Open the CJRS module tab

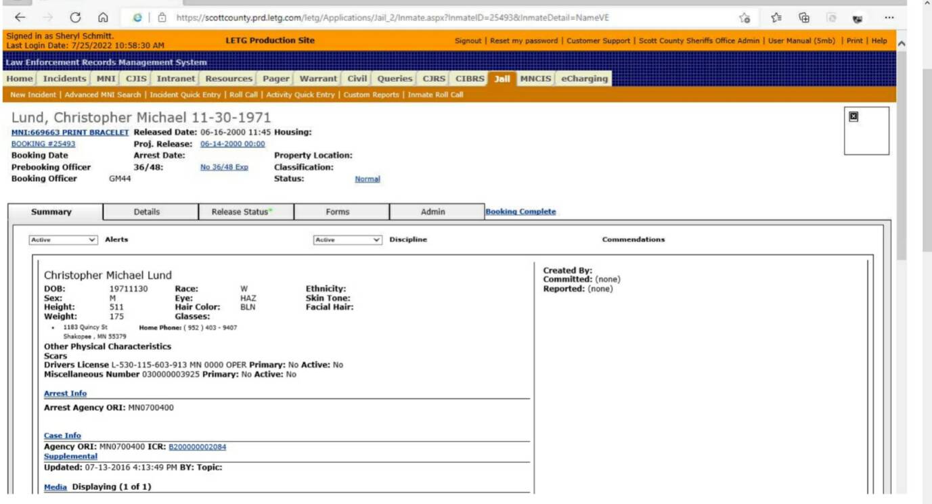434,78
